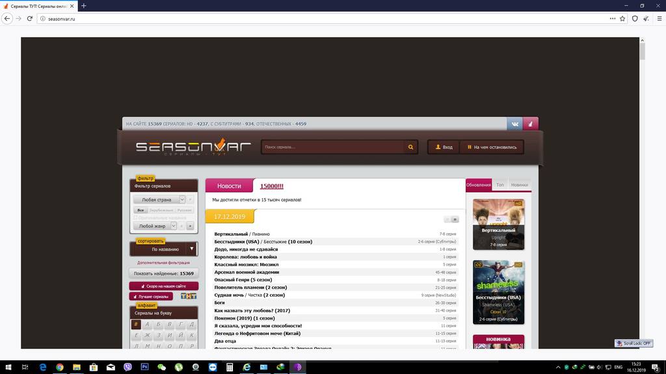This screenshot has width=666, height=374.
Task: Click the pink pencil icon beside VK
Action: tap(531, 124)
